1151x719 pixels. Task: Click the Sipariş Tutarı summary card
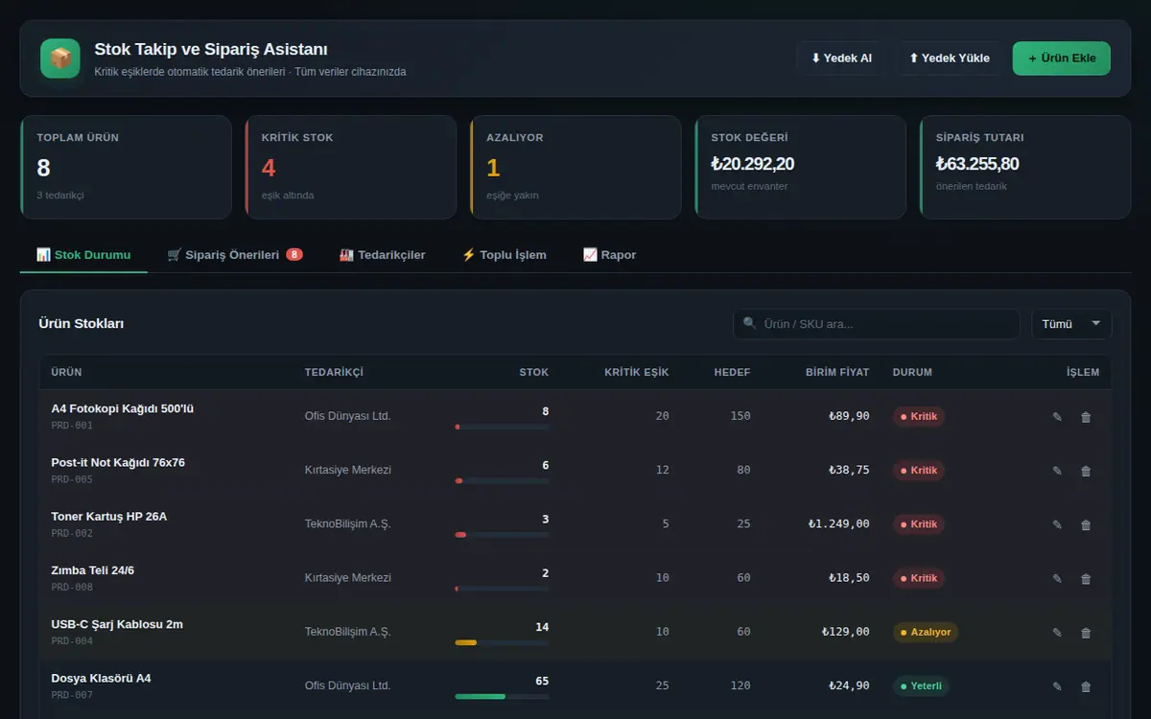point(1025,168)
